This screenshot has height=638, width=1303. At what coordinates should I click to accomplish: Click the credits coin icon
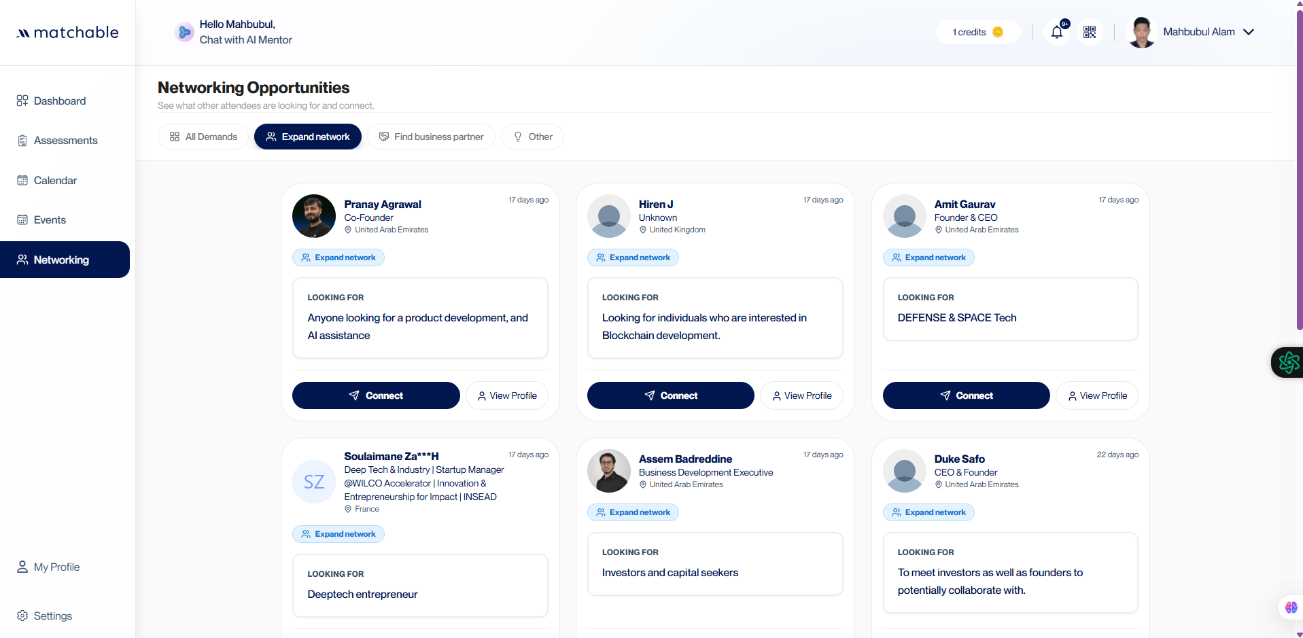pyautogui.click(x=998, y=32)
